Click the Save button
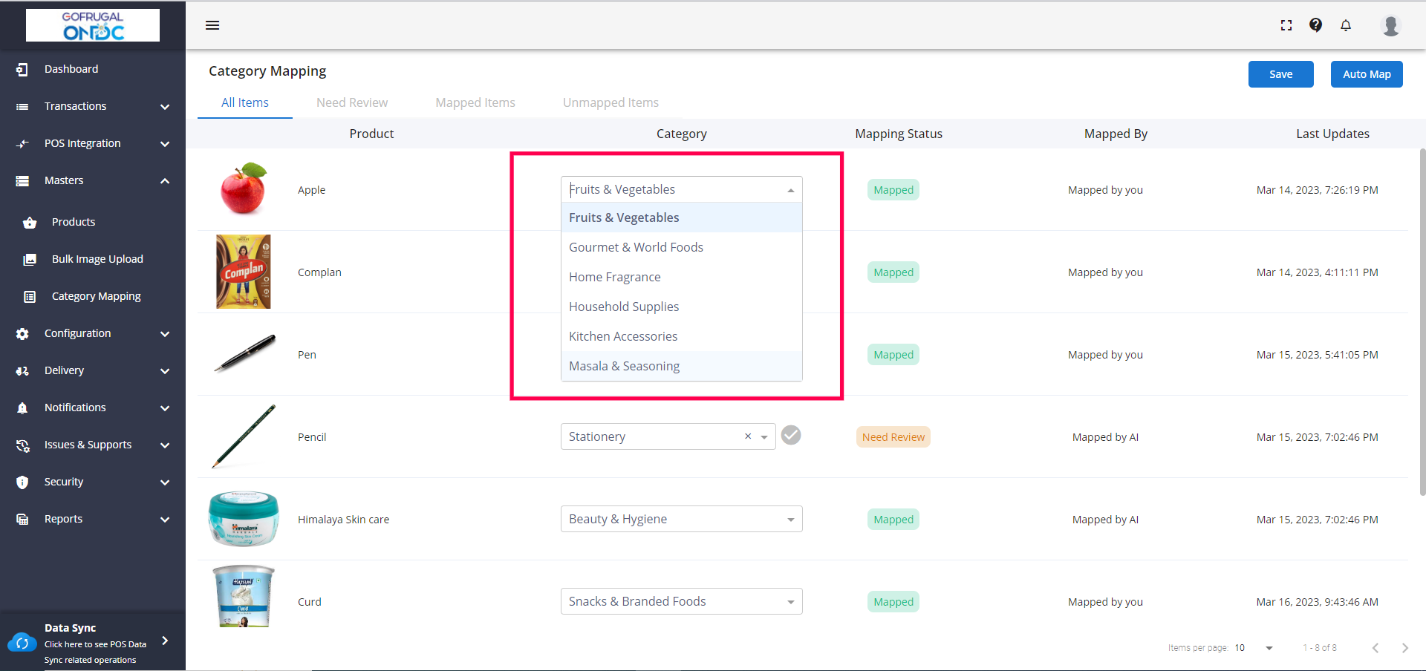 (1280, 74)
